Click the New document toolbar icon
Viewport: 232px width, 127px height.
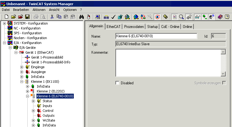tap(6, 17)
